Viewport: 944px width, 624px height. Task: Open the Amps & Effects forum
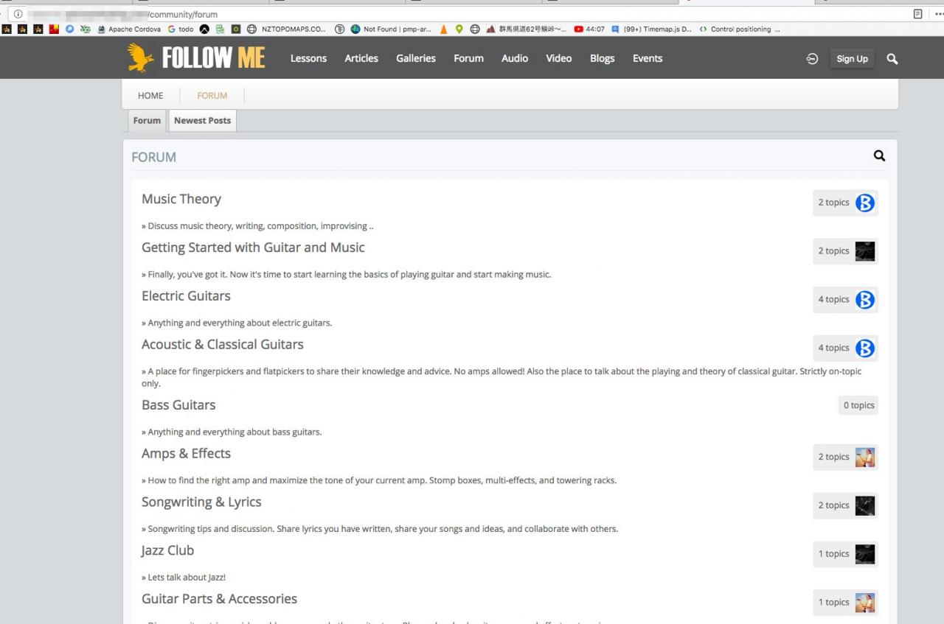click(x=186, y=454)
